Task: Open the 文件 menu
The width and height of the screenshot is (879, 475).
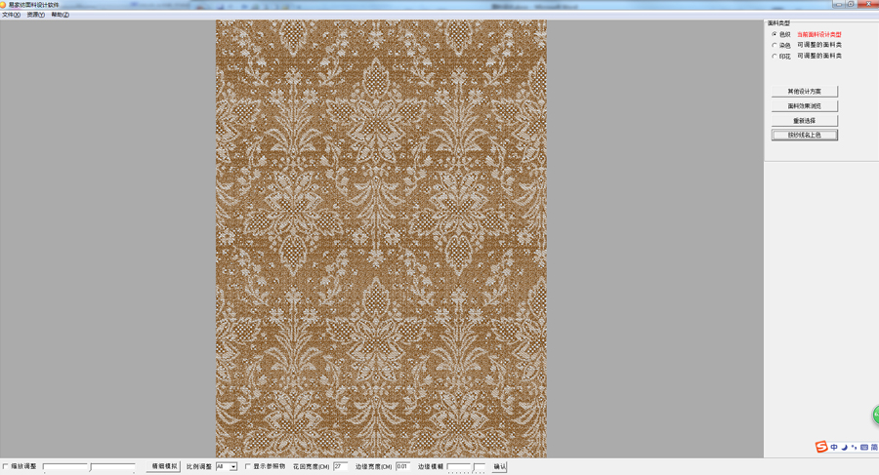Action: 11,15
